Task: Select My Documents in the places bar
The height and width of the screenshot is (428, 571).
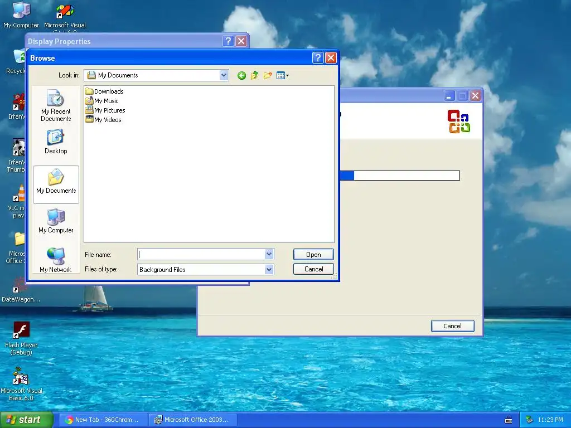Action: coord(56,184)
